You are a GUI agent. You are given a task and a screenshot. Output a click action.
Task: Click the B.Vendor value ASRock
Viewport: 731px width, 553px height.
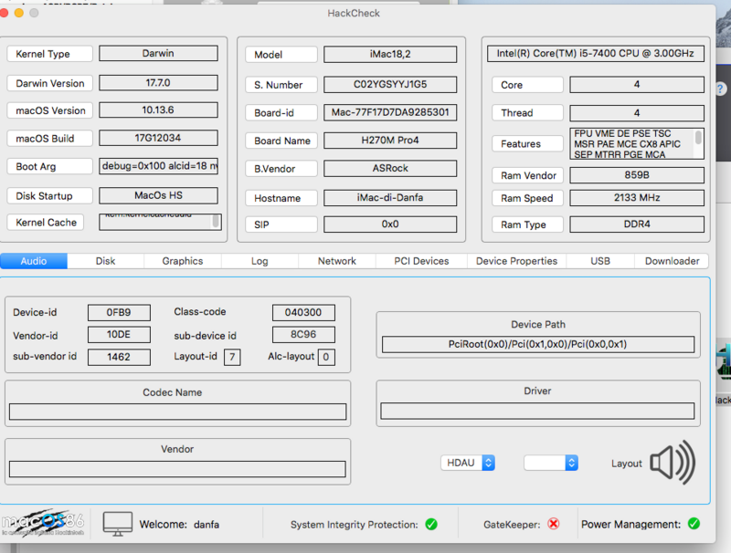point(390,168)
